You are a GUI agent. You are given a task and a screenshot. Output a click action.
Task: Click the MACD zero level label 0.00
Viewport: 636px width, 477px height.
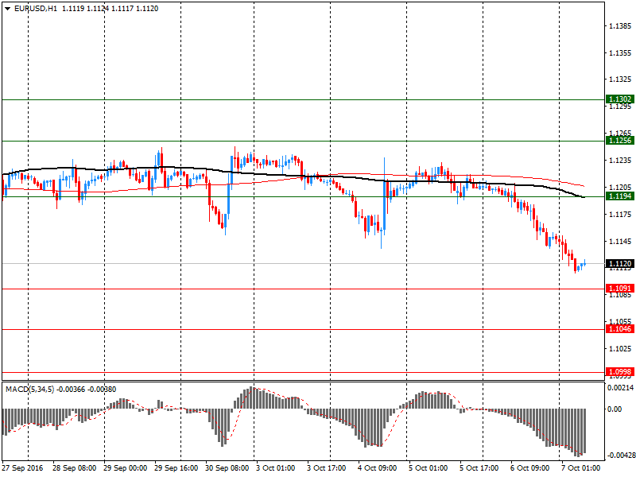615,409
